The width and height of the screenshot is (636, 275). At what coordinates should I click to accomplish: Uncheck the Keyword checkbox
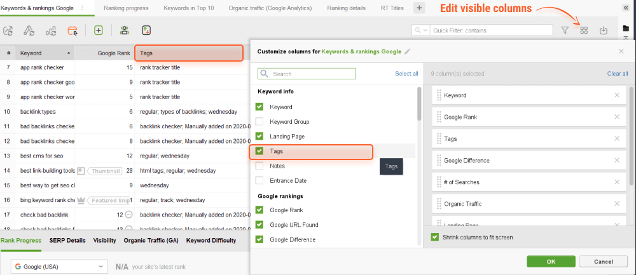click(259, 107)
